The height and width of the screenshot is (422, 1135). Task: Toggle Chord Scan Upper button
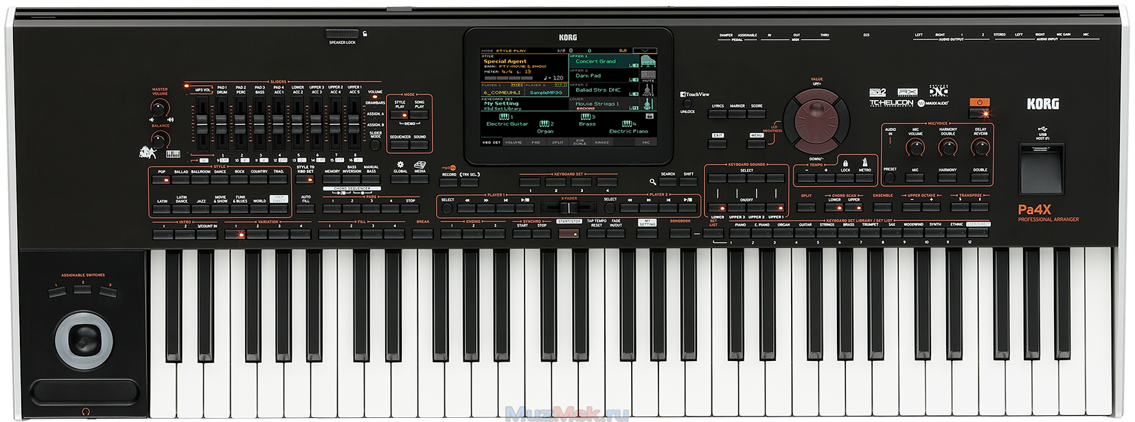point(853,208)
